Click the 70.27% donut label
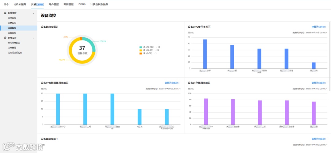The height and width of the screenshot is (153, 331). click(62, 60)
